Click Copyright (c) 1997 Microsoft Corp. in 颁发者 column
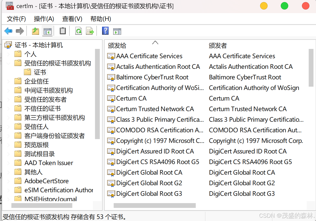This screenshot has width=316, height=221. click(256, 141)
